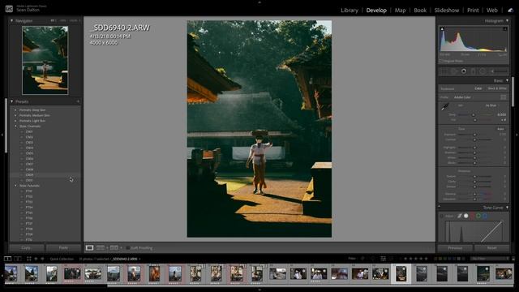The height and width of the screenshot is (292, 519).
Task: Add new preset with plus icon
Action: 78,101
